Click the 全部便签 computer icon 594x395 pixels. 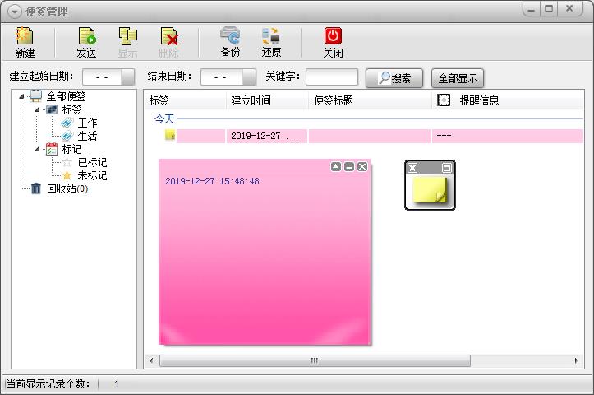coord(36,96)
